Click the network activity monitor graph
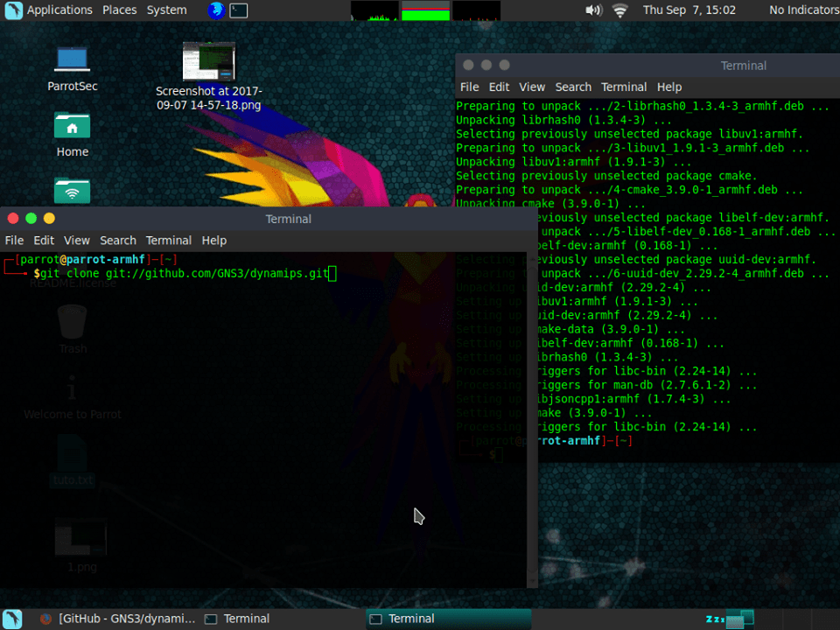Image resolution: width=840 pixels, height=630 pixels. [476, 10]
